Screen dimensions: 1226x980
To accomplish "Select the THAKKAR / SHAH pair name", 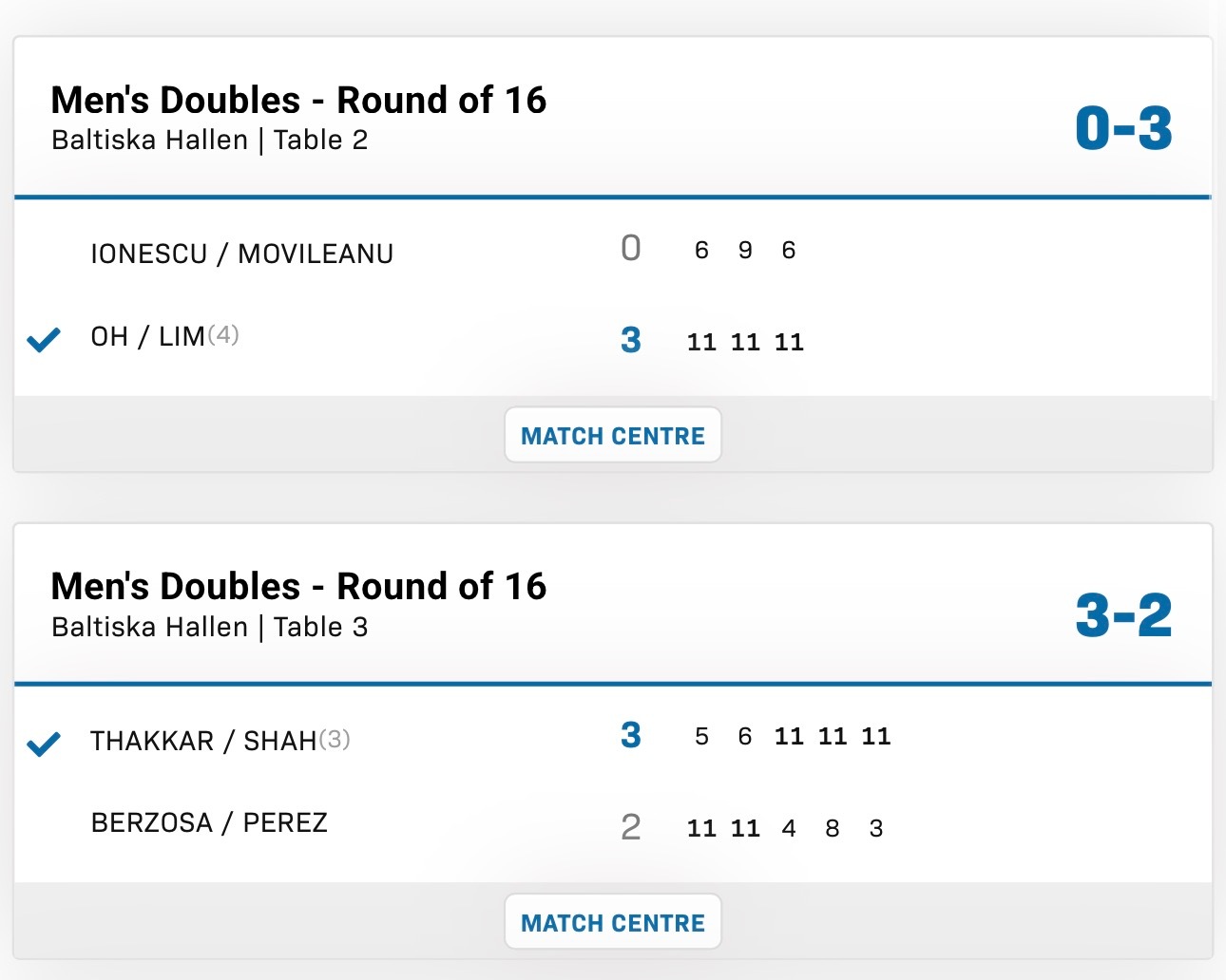I will (x=203, y=741).
